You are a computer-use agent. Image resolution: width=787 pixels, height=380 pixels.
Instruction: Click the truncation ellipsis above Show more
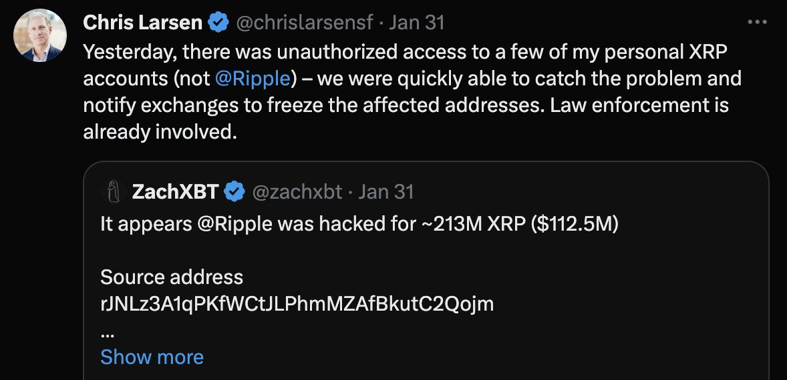coord(107,331)
